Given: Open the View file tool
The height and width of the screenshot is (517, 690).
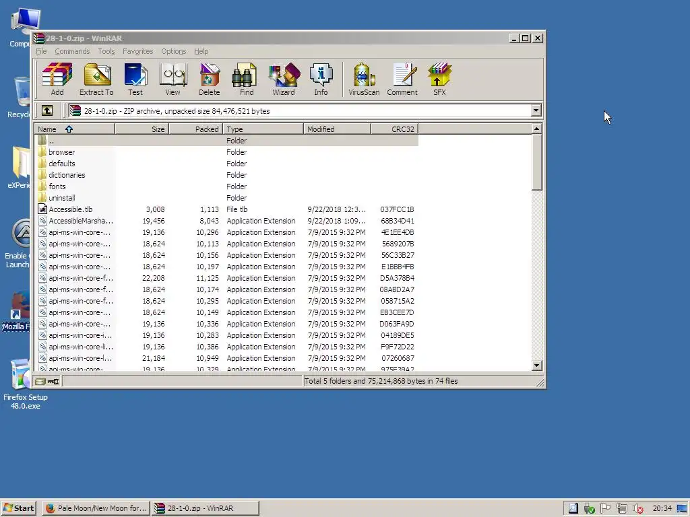Looking at the screenshot, I should (172, 79).
